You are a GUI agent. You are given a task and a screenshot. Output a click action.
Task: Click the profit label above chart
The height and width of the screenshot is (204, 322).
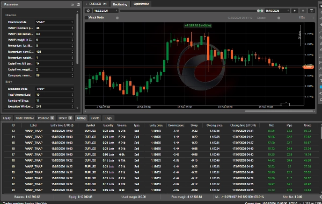point(197,25)
